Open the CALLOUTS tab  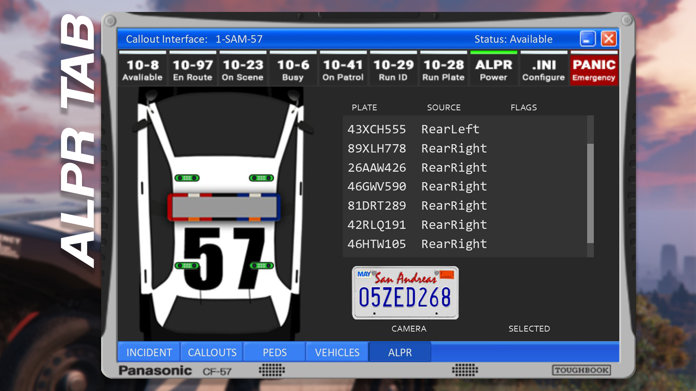coord(212,352)
